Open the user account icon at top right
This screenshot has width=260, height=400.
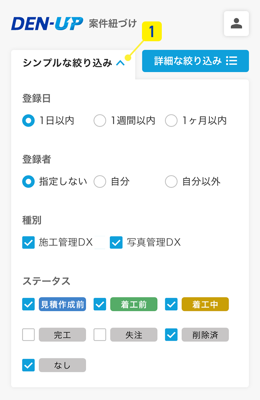pyautogui.click(x=236, y=24)
